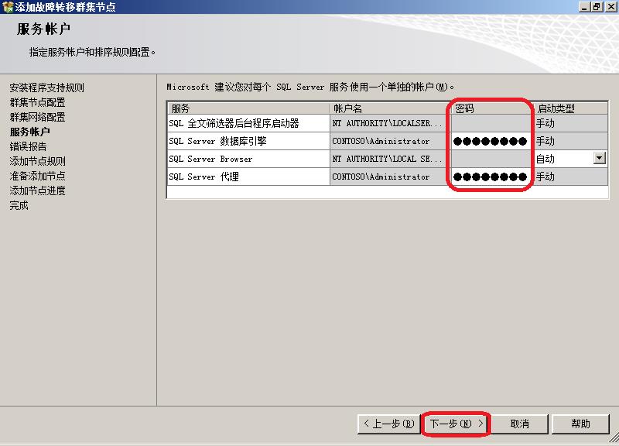Click NT AUTHORITY\LOCALSER... account cell
Screen dimensions: 619x446
point(390,123)
